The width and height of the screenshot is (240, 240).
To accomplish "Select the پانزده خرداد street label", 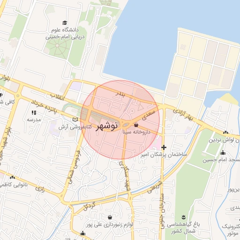I will (44, 107).
